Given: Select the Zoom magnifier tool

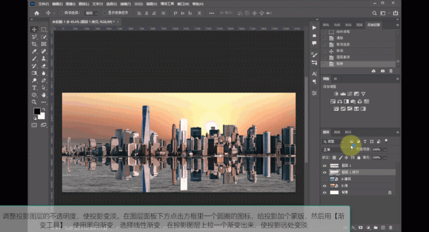Looking at the screenshot, I should coord(34,102).
